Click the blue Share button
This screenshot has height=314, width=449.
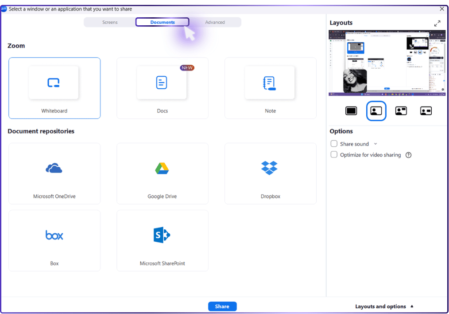click(222, 306)
